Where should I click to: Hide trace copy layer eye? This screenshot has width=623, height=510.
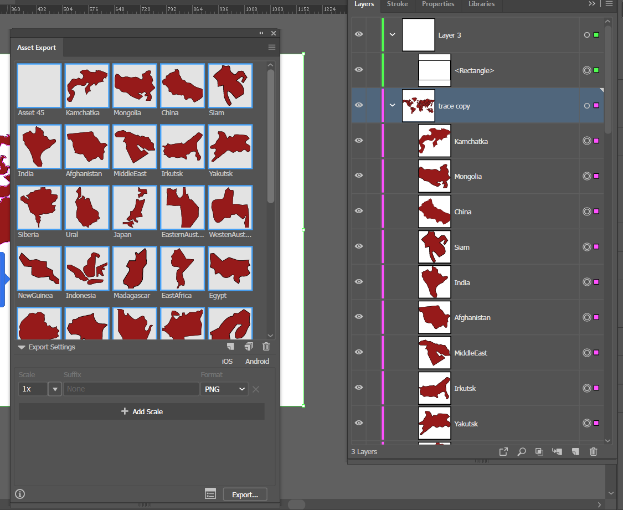pos(359,105)
